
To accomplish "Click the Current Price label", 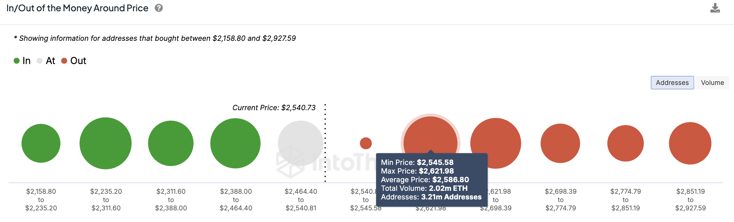I will 274,108.
